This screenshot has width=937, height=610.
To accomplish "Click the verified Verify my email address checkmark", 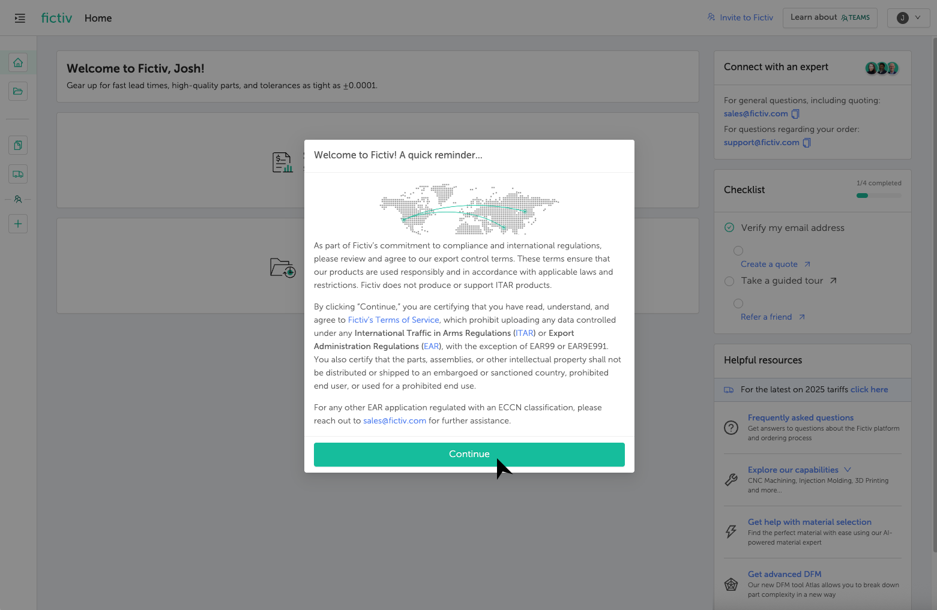I will pos(729,227).
